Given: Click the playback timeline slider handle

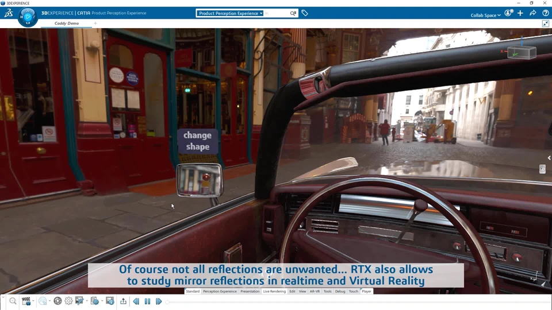Looking at the screenshot, I should tap(167, 302).
